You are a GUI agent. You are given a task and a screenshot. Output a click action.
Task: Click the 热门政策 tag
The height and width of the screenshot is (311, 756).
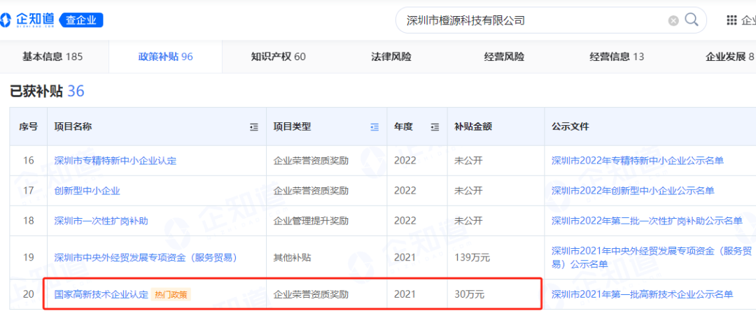(x=171, y=294)
